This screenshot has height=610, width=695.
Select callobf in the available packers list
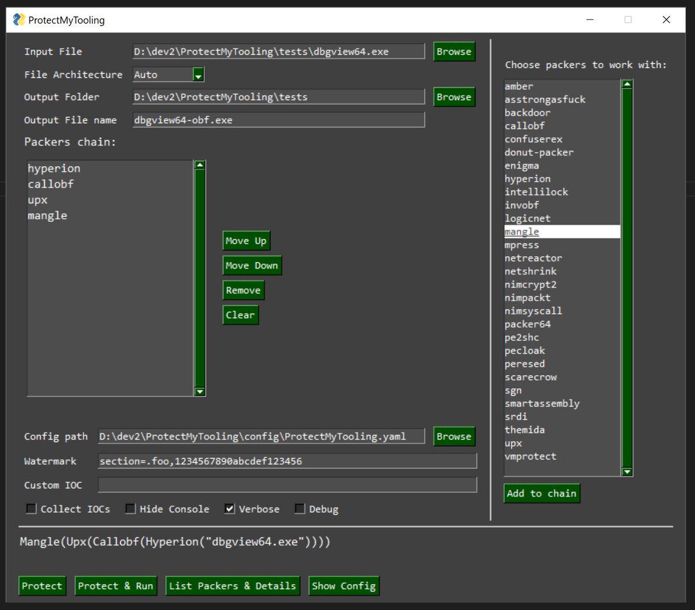pyautogui.click(x=562, y=126)
